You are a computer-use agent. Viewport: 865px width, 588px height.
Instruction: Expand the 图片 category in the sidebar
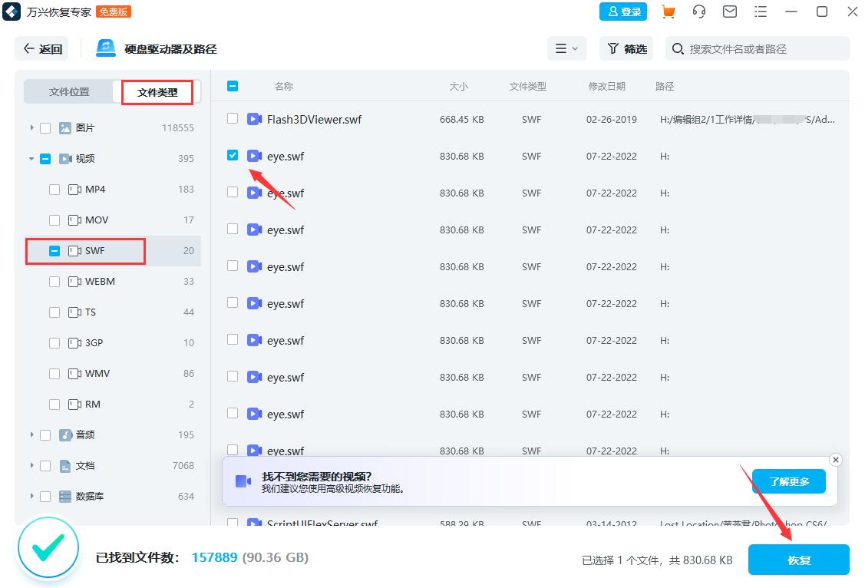(31, 127)
